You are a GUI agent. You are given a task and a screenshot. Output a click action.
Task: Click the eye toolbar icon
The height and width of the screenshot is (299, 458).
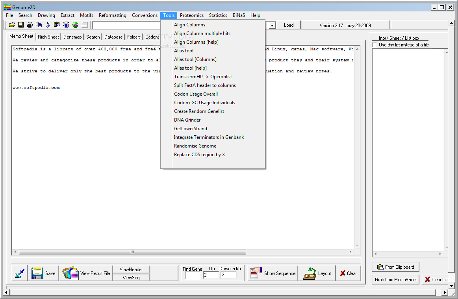pyautogui.click(x=66, y=25)
